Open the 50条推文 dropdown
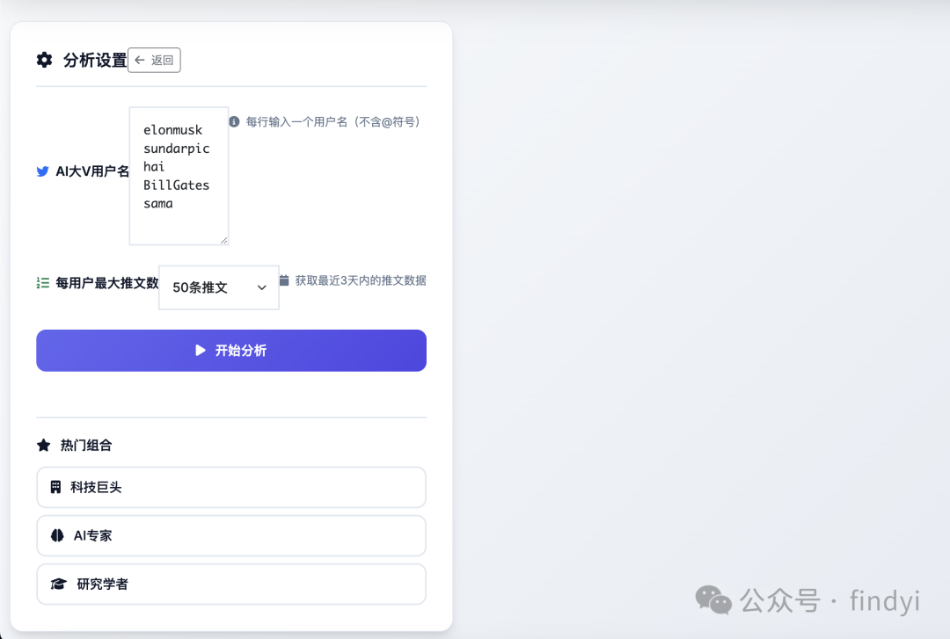950x639 pixels. pos(219,287)
